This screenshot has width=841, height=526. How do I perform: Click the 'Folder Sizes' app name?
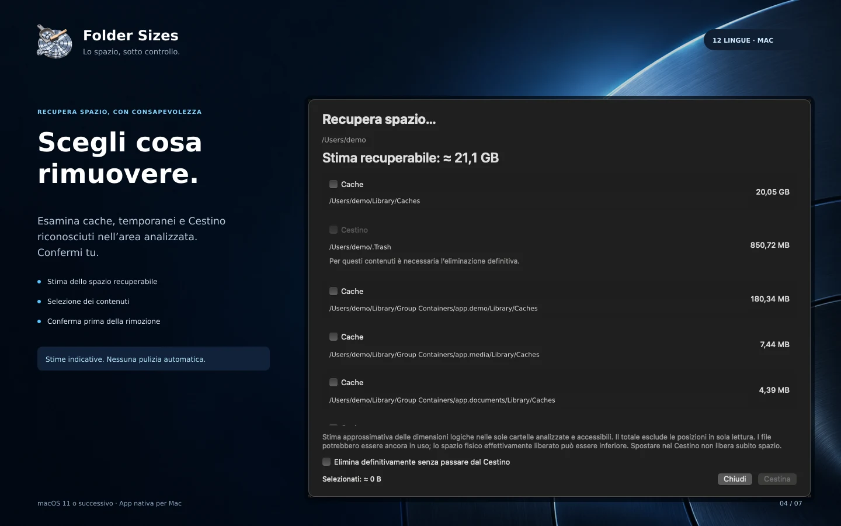click(131, 35)
